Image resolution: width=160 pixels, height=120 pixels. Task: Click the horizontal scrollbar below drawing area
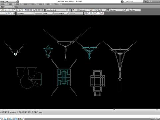pyautogui.click(x=136, y=110)
